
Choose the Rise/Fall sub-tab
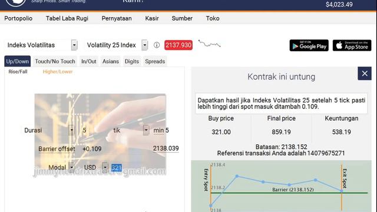pos(18,72)
